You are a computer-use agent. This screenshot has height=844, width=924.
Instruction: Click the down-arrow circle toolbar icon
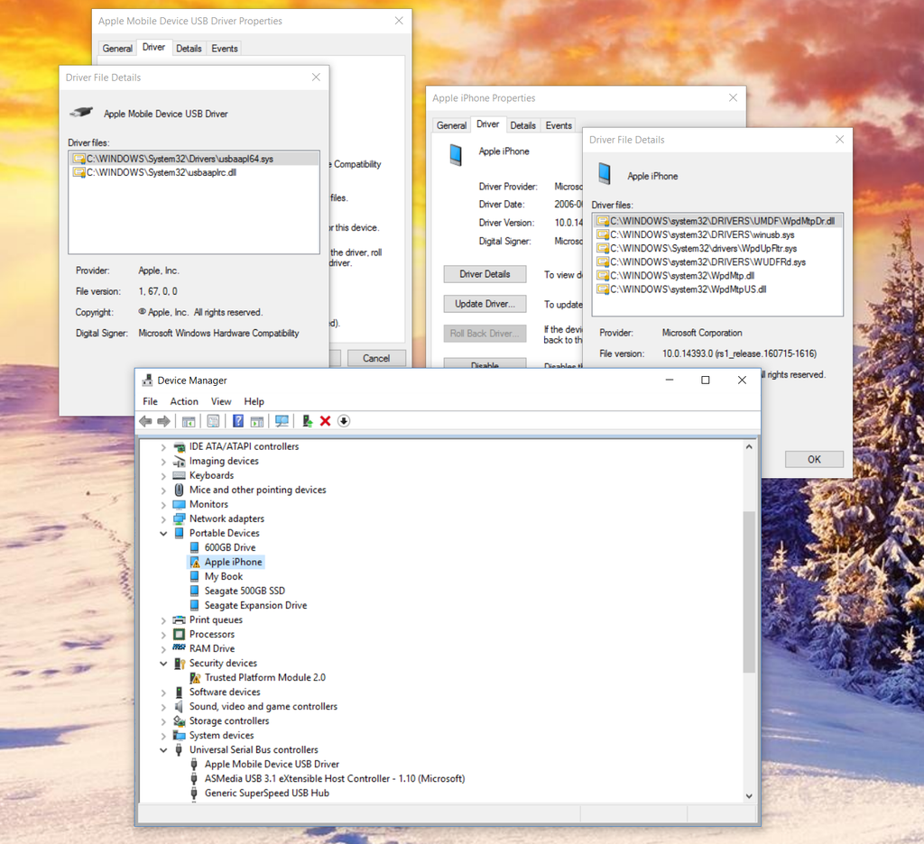coord(344,421)
